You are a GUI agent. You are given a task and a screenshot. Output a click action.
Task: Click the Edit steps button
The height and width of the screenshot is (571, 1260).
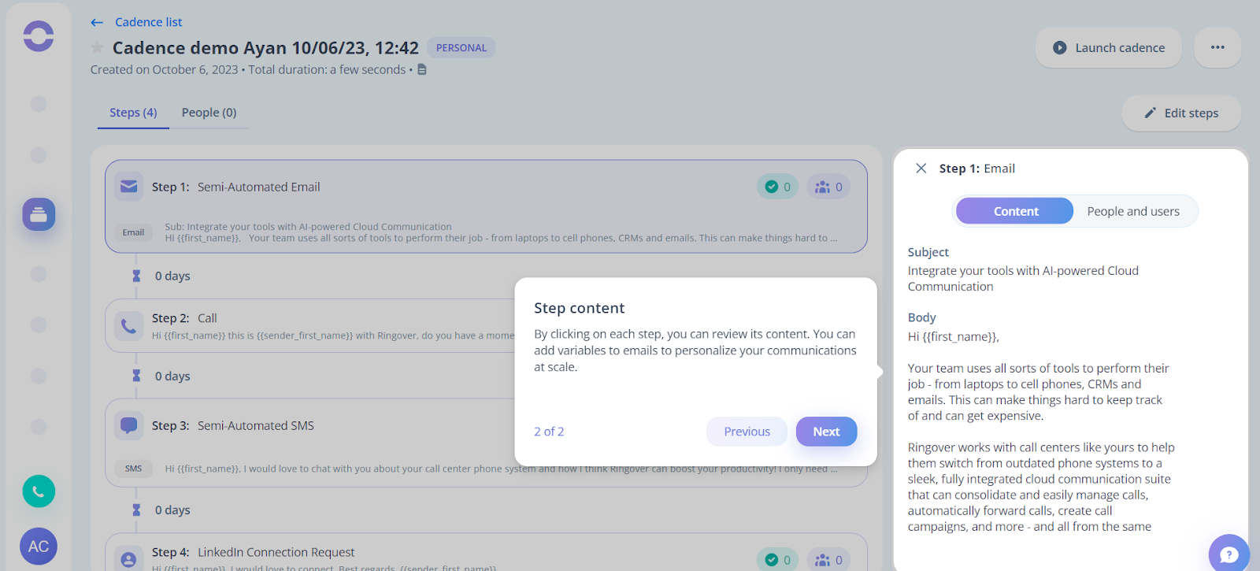1181,113
